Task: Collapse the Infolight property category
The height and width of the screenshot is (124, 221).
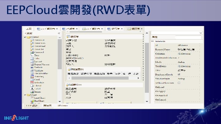Action: coord(152,41)
